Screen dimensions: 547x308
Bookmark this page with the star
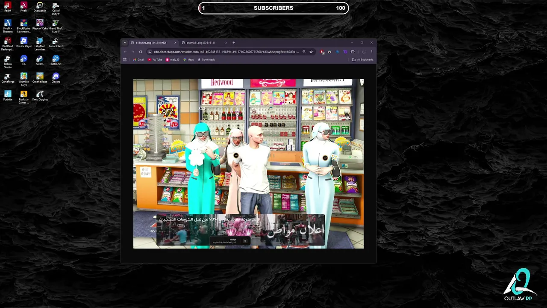pos(311,52)
